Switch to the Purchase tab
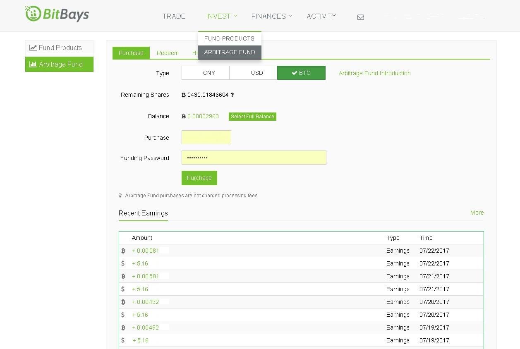 pos(131,53)
